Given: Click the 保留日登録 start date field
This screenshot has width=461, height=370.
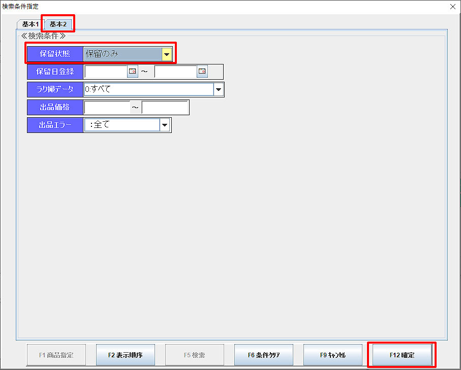Looking at the screenshot, I should [x=106, y=72].
